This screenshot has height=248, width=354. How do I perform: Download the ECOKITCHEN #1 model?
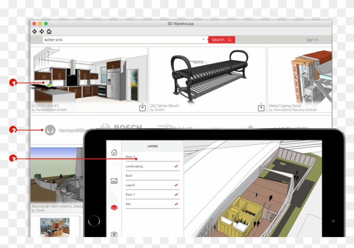pyautogui.click(x=142, y=107)
